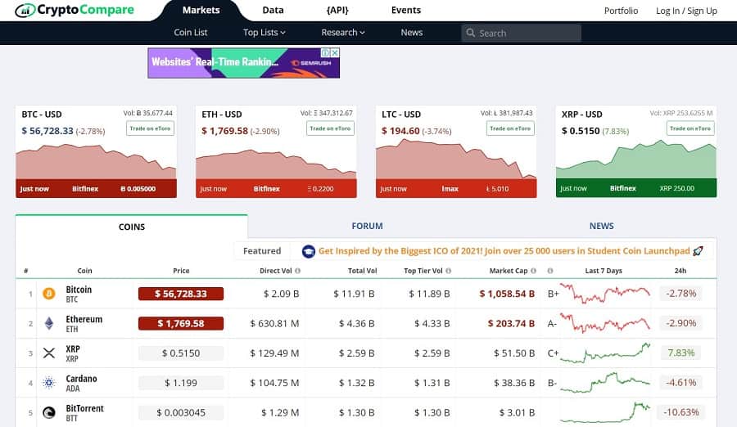
Task: Click the Cardano coin name
Action: pos(81,378)
